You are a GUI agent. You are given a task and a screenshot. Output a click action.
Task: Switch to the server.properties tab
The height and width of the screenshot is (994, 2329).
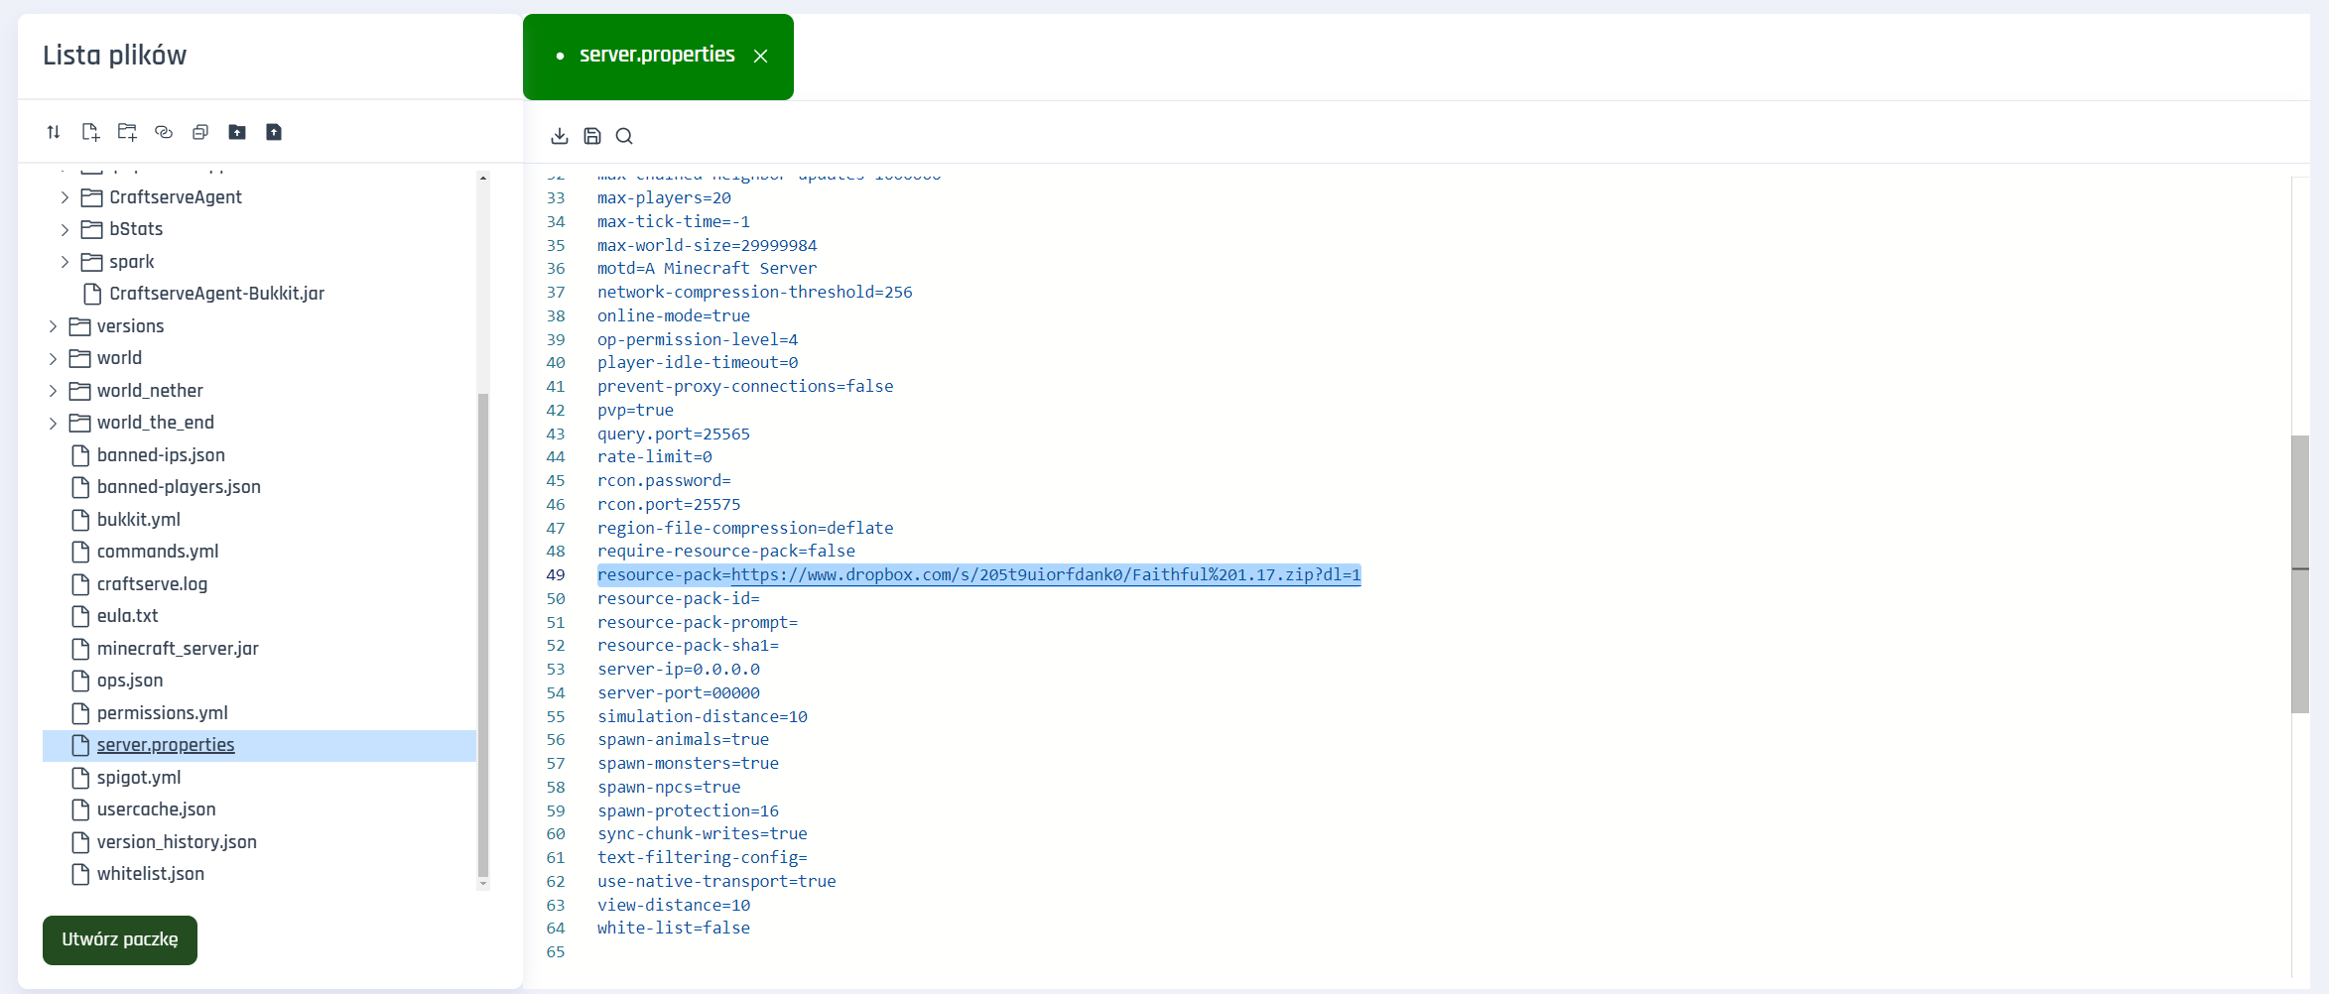[656, 56]
